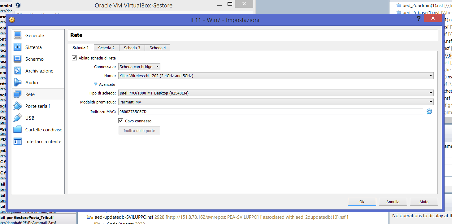The height and width of the screenshot is (224, 452).
Task: Open the Modalità promiscua dropdown
Action: coord(276,102)
